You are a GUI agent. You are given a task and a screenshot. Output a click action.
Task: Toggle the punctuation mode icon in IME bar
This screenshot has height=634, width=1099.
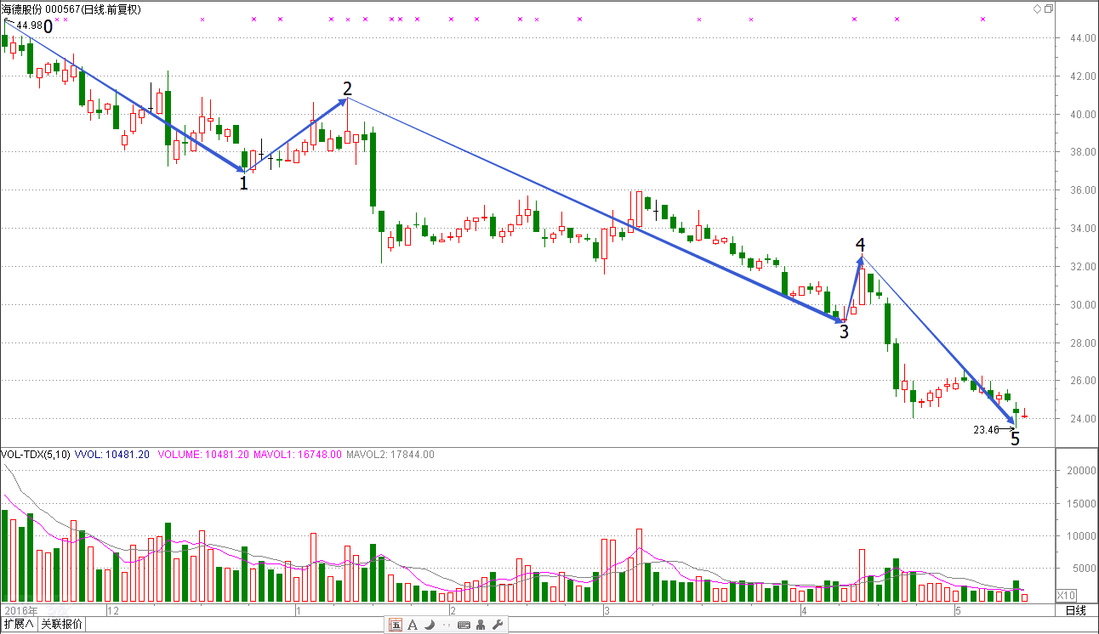(447, 626)
